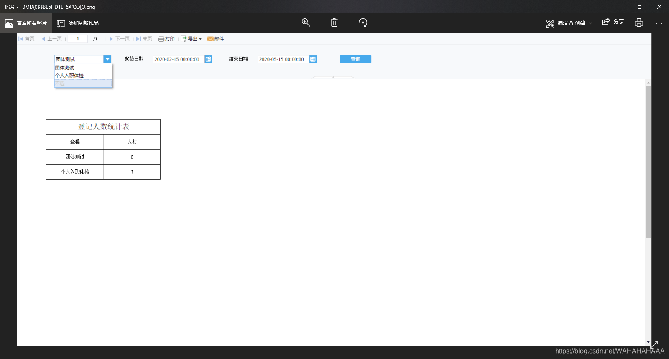Click the 人数 column header
The width and height of the screenshot is (669, 359).
tap(132, 142)
